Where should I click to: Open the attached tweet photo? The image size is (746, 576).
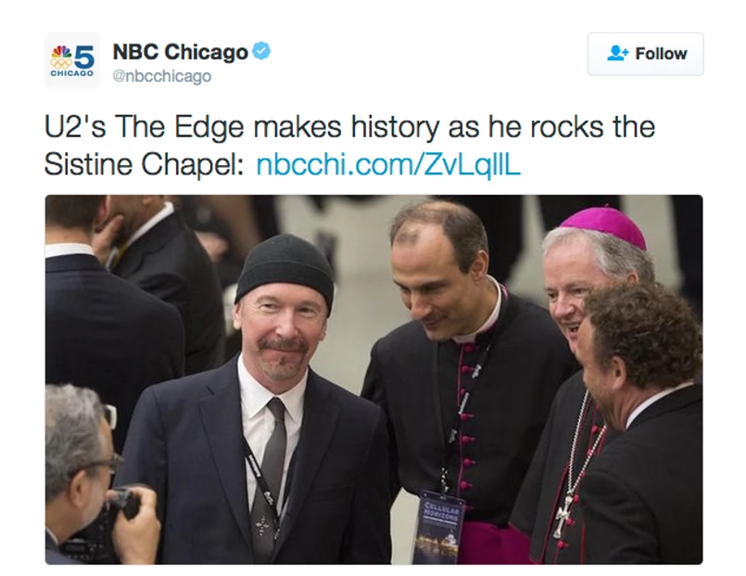[x=374, y=379]
